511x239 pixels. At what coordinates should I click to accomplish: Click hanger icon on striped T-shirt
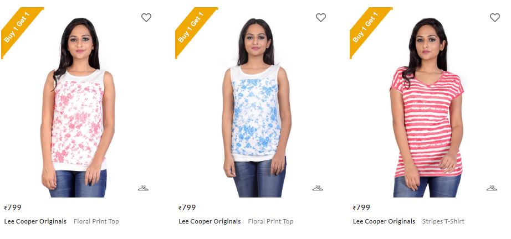492,188
